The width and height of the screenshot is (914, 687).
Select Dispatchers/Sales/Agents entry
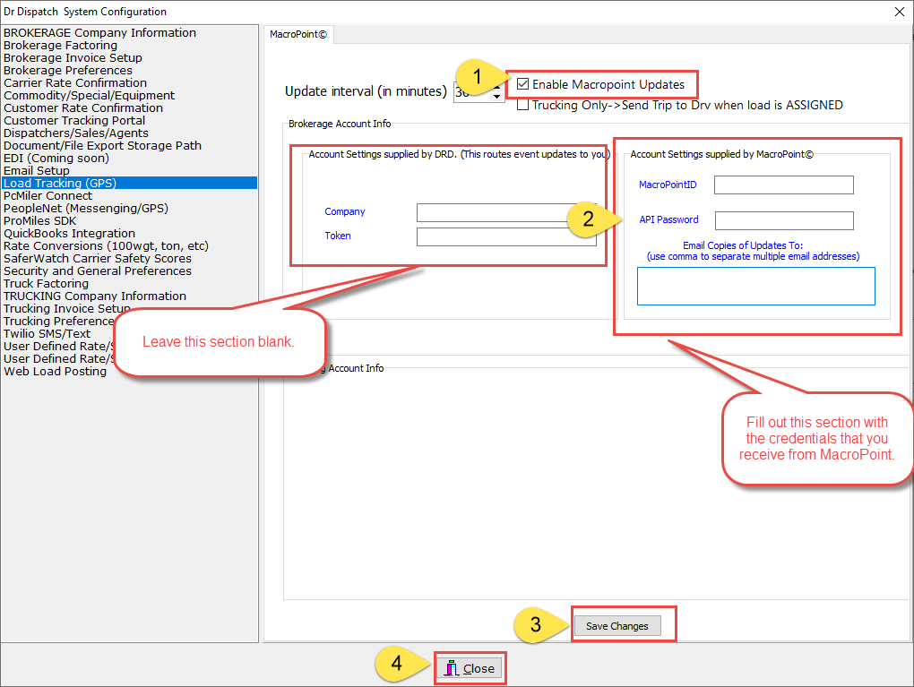point(76,133)
